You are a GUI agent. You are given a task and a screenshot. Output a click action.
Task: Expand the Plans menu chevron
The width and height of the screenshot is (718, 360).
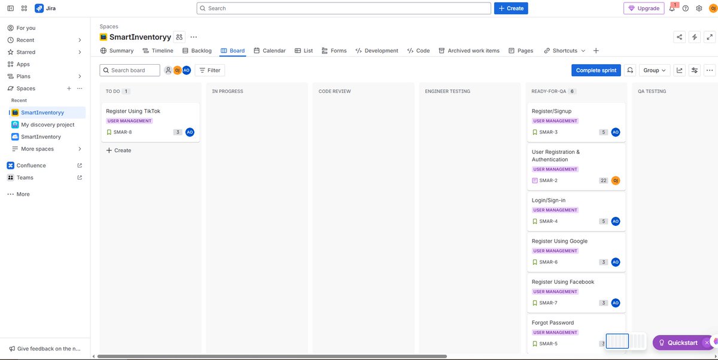tap(80, 76)
